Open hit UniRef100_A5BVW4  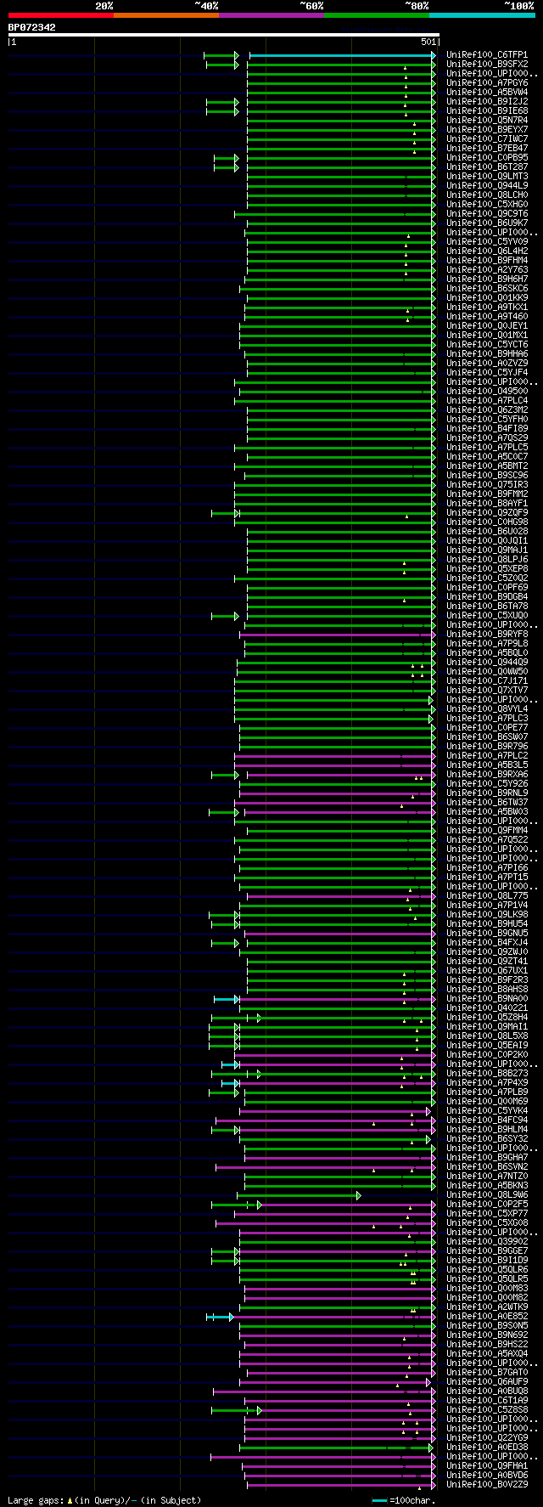click(x=487, y=92)
